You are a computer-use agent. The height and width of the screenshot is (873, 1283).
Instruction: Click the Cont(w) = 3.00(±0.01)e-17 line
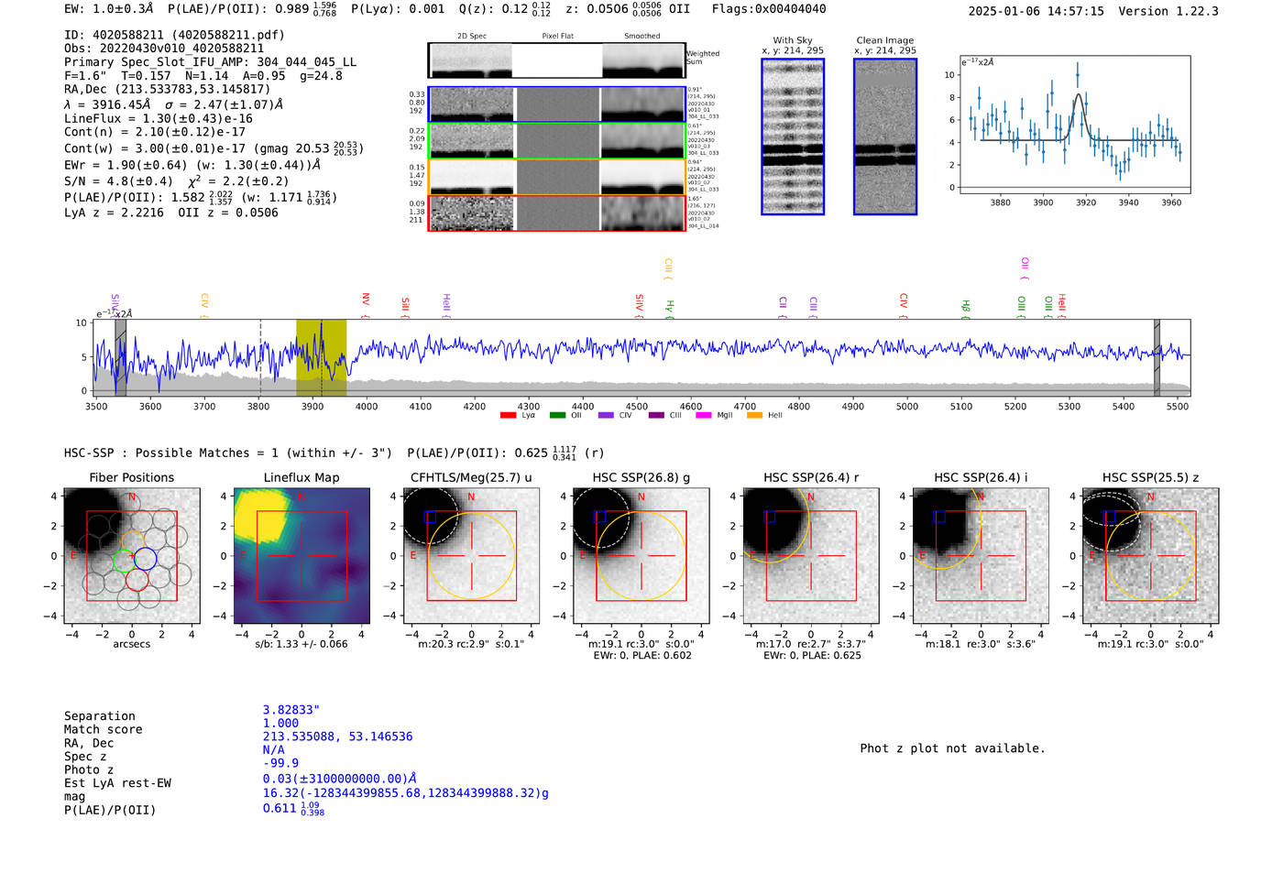tap(214, 147)
